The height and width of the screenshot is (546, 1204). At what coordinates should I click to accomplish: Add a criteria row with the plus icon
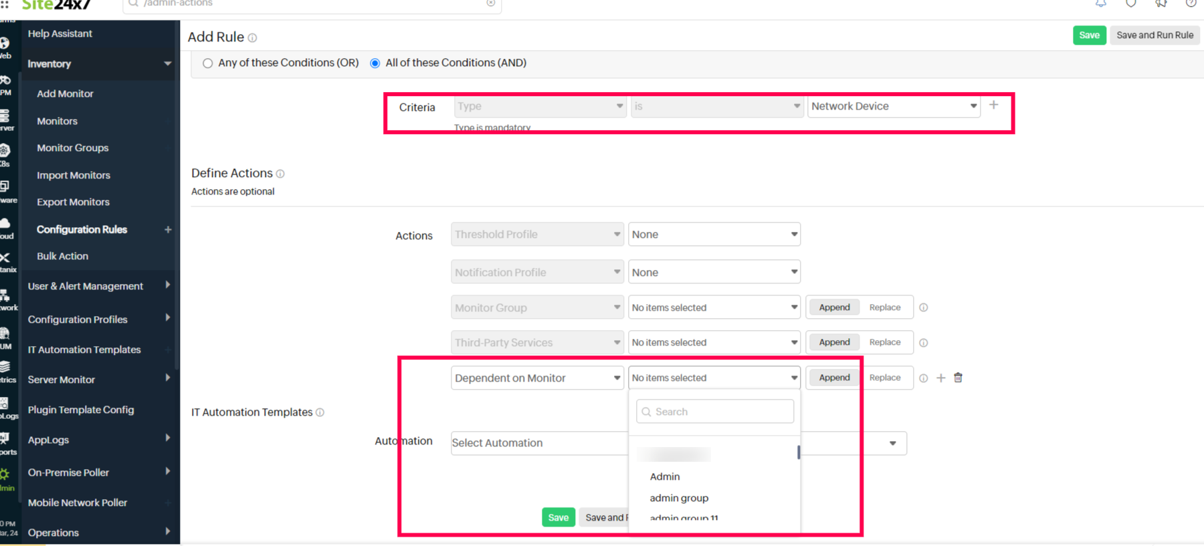pos(994,105)
